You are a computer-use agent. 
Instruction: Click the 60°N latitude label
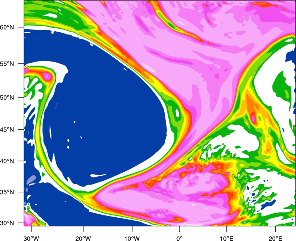click(7, 27)
